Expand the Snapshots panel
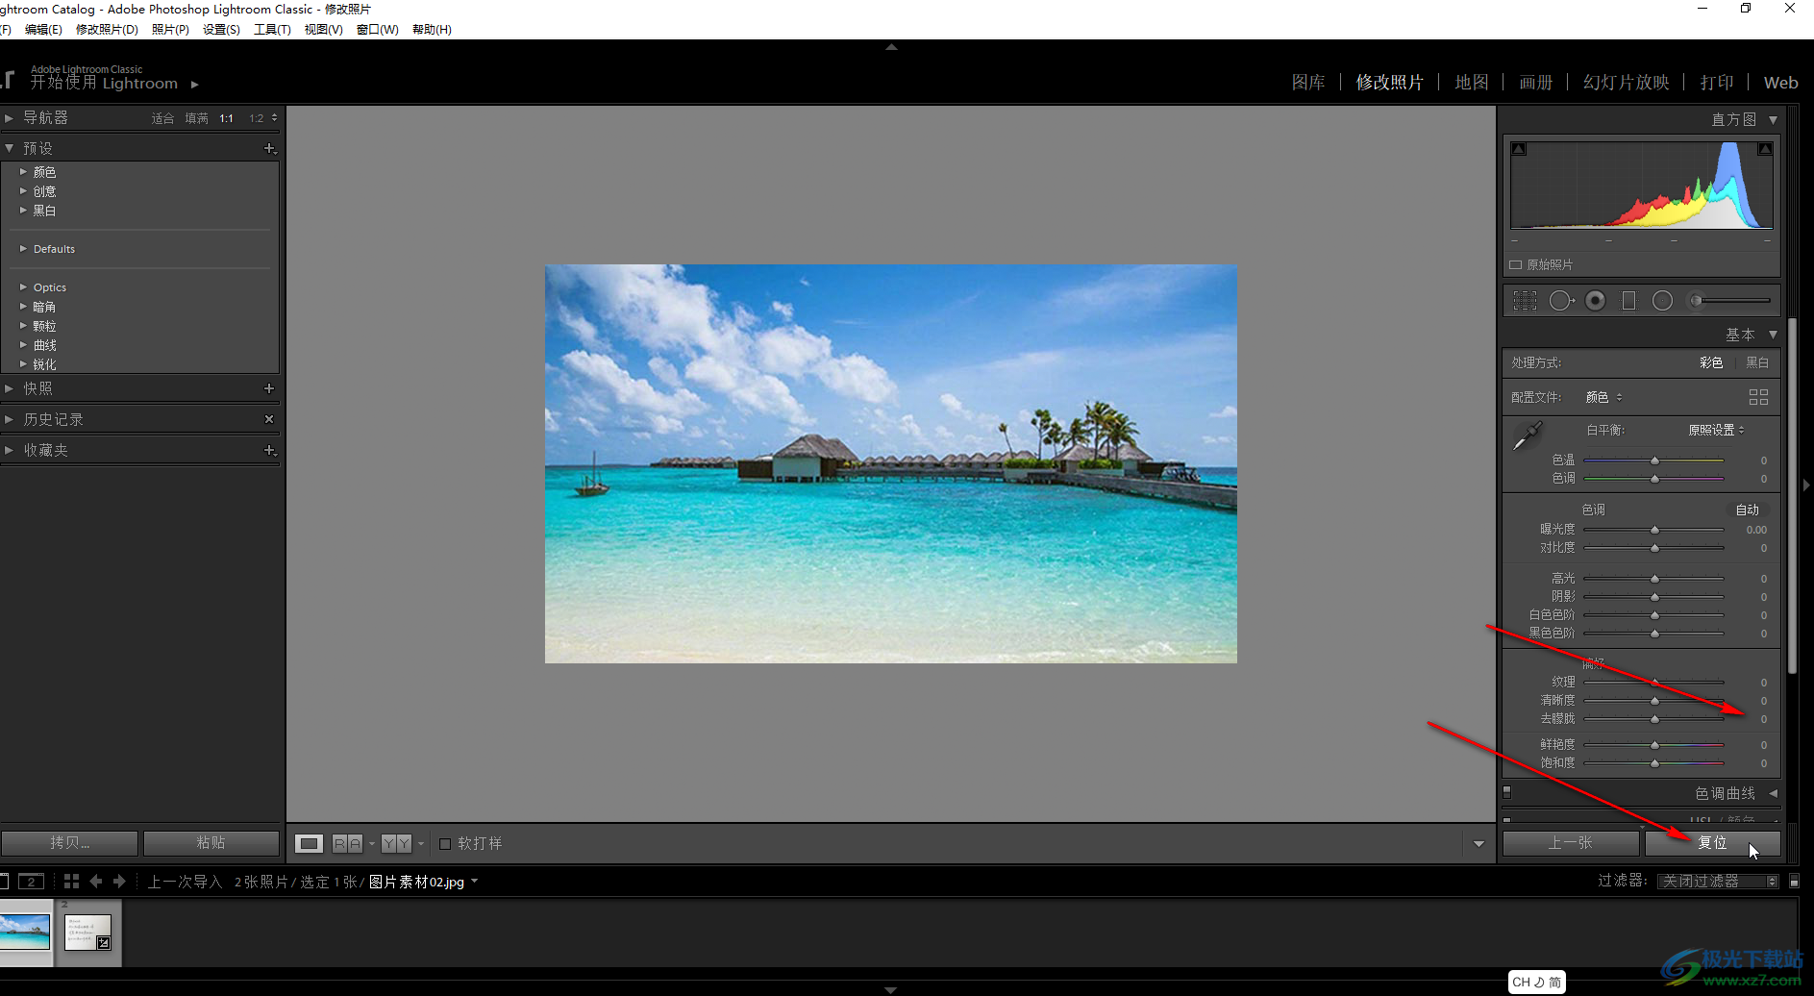The width and height of the screenshot is (1814, 996). [x=9, y=388]
